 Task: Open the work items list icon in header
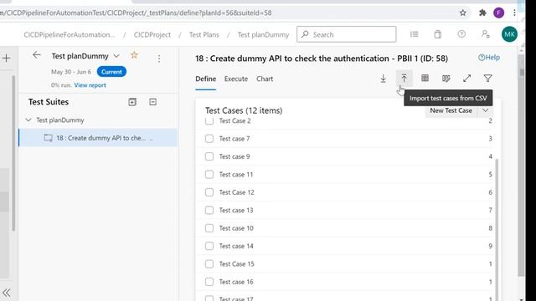tap(415, 34)
